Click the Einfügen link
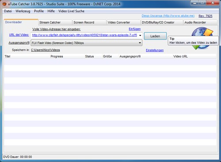Viewport: 221px width, 162px height. pyautogui.click(x=135, y=29)
